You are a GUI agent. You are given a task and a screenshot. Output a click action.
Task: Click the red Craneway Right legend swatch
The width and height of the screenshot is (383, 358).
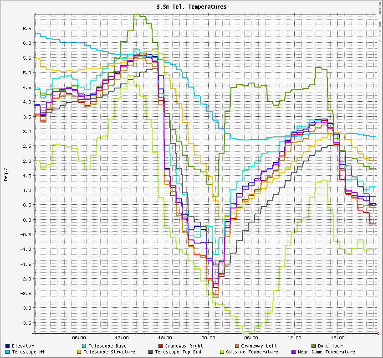160,346
